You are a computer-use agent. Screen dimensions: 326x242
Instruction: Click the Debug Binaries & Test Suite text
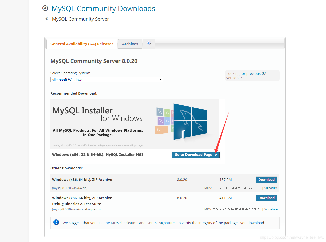pyautogui.click(x=77, y=204)
